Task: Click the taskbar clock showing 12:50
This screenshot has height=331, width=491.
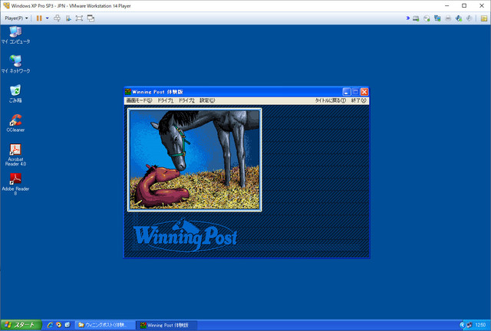Action: point(480,325)
